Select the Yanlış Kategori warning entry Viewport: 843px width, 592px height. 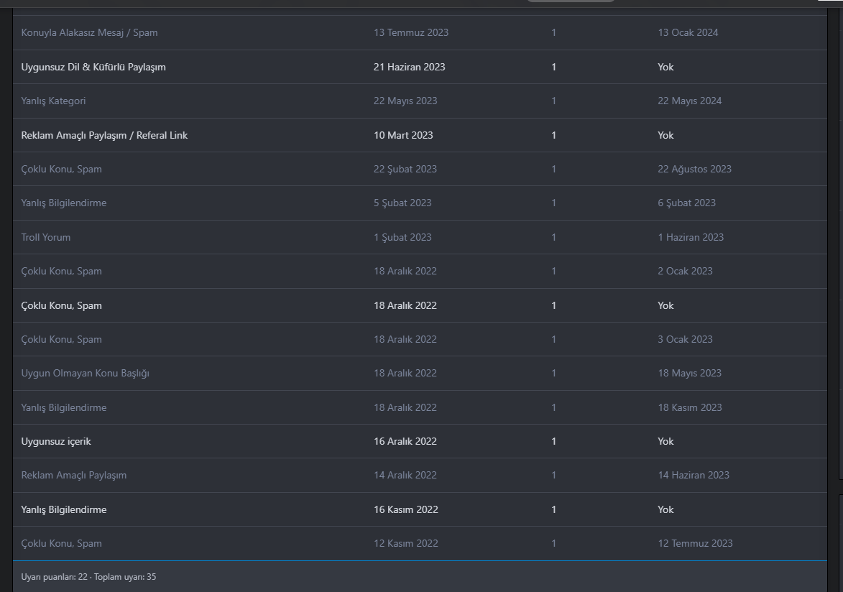tap(53, 101)
